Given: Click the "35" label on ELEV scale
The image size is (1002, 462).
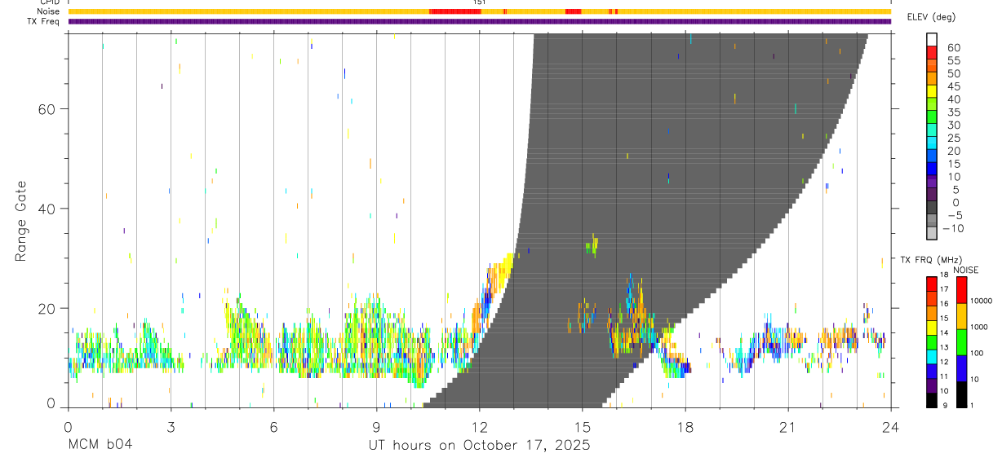Looking at the screenshot, I should (952, 112).
